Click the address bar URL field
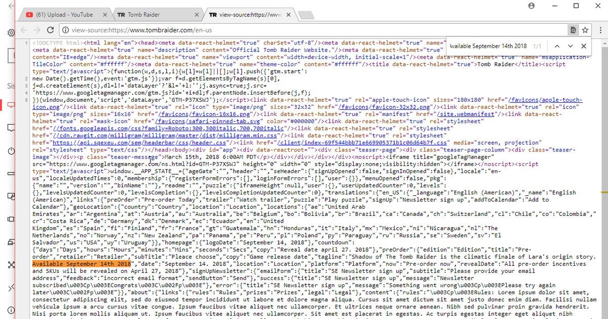 (313, 30)
